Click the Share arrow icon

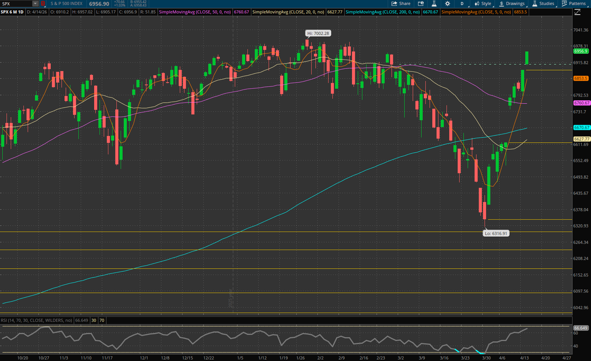[x=394, y=4]
